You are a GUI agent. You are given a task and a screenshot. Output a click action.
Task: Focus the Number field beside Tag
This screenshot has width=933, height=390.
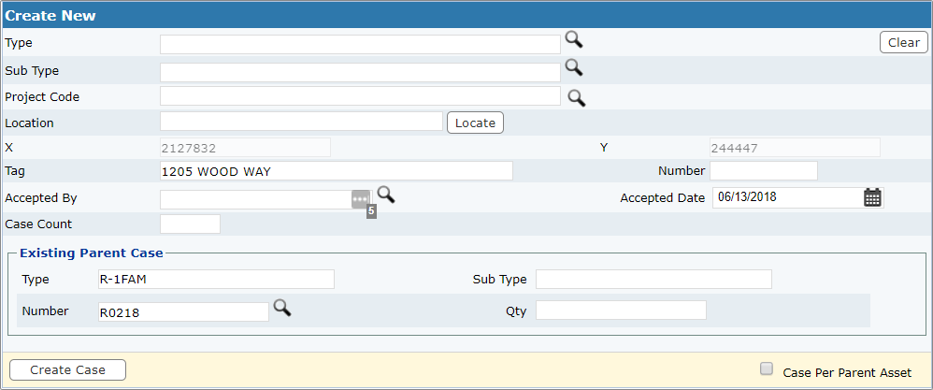coord(764,170)
